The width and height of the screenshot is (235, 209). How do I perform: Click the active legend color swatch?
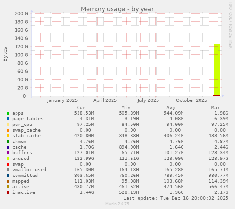point(8,187)
